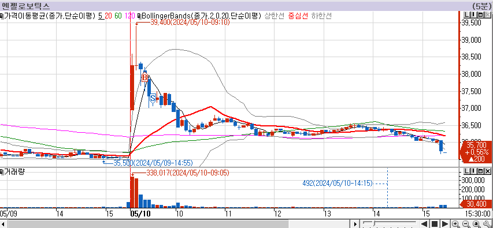Select the red 20-period moving average label

108,16
